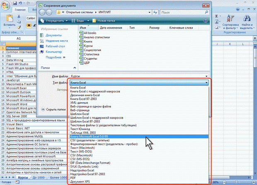
Task: Choose PDF file type
Action: [x=139, y=178]
